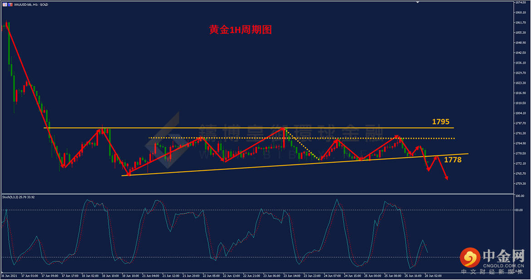Image resolution: width=531 pixels, height=280 pixels.
Task: Click the 1778 support level label
Action: [x=452, y=159]
